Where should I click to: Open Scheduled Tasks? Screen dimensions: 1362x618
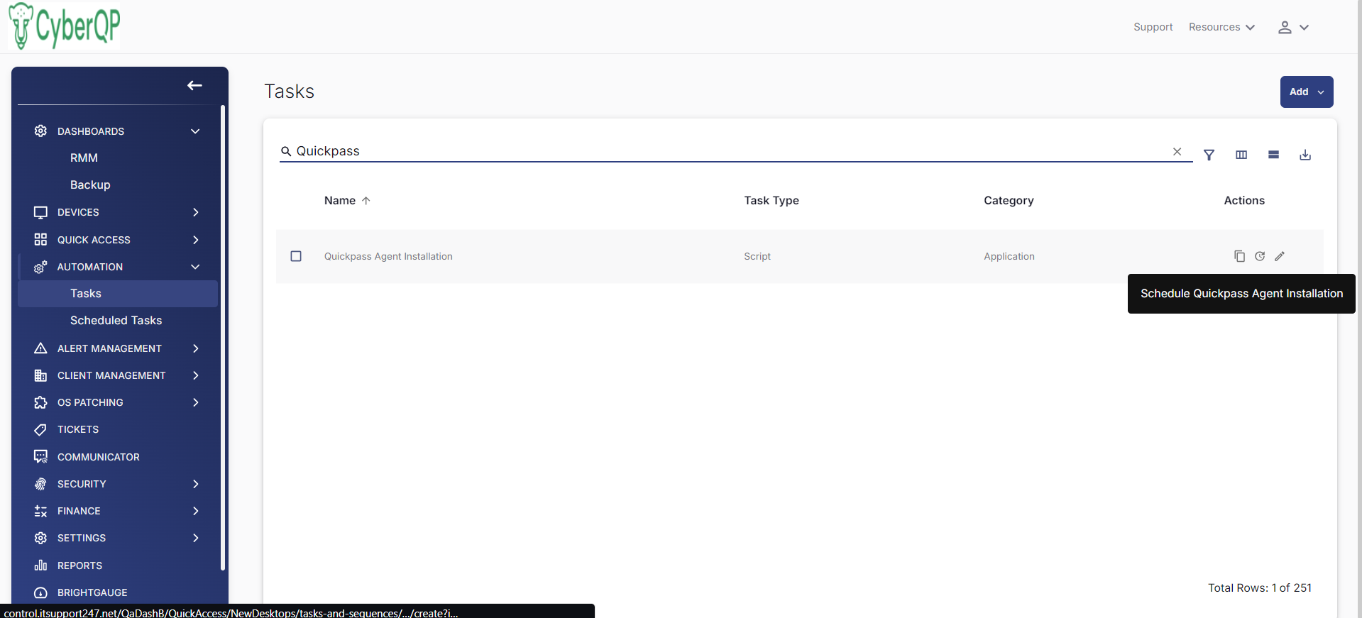pos(116,321)
